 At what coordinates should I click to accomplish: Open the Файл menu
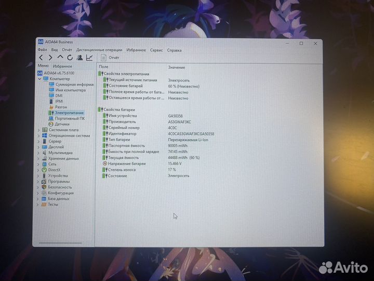[x=42, y=50]
